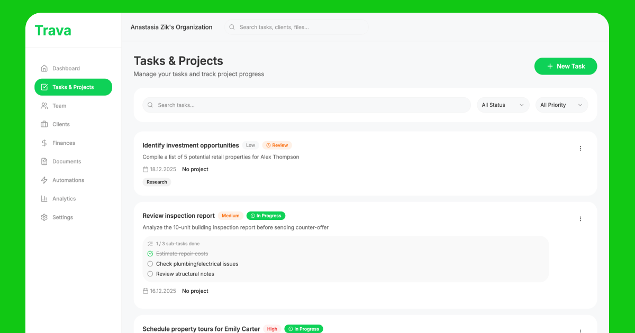The height and width of the screenshot is (333, 635).
Task: Open Review inspection report task title
Action: click(x=179, y=216)
